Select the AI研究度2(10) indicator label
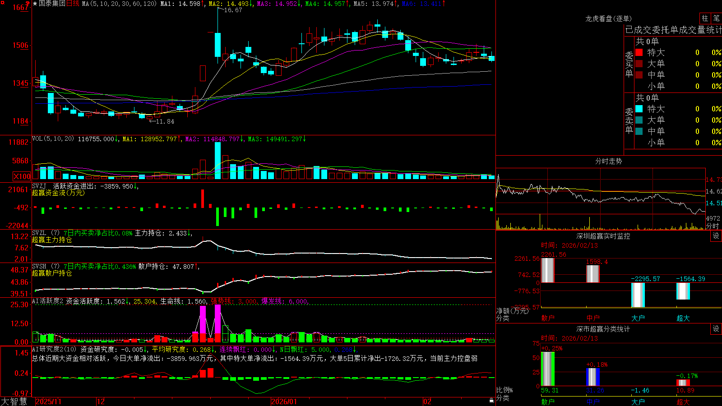 click(54, 349)
